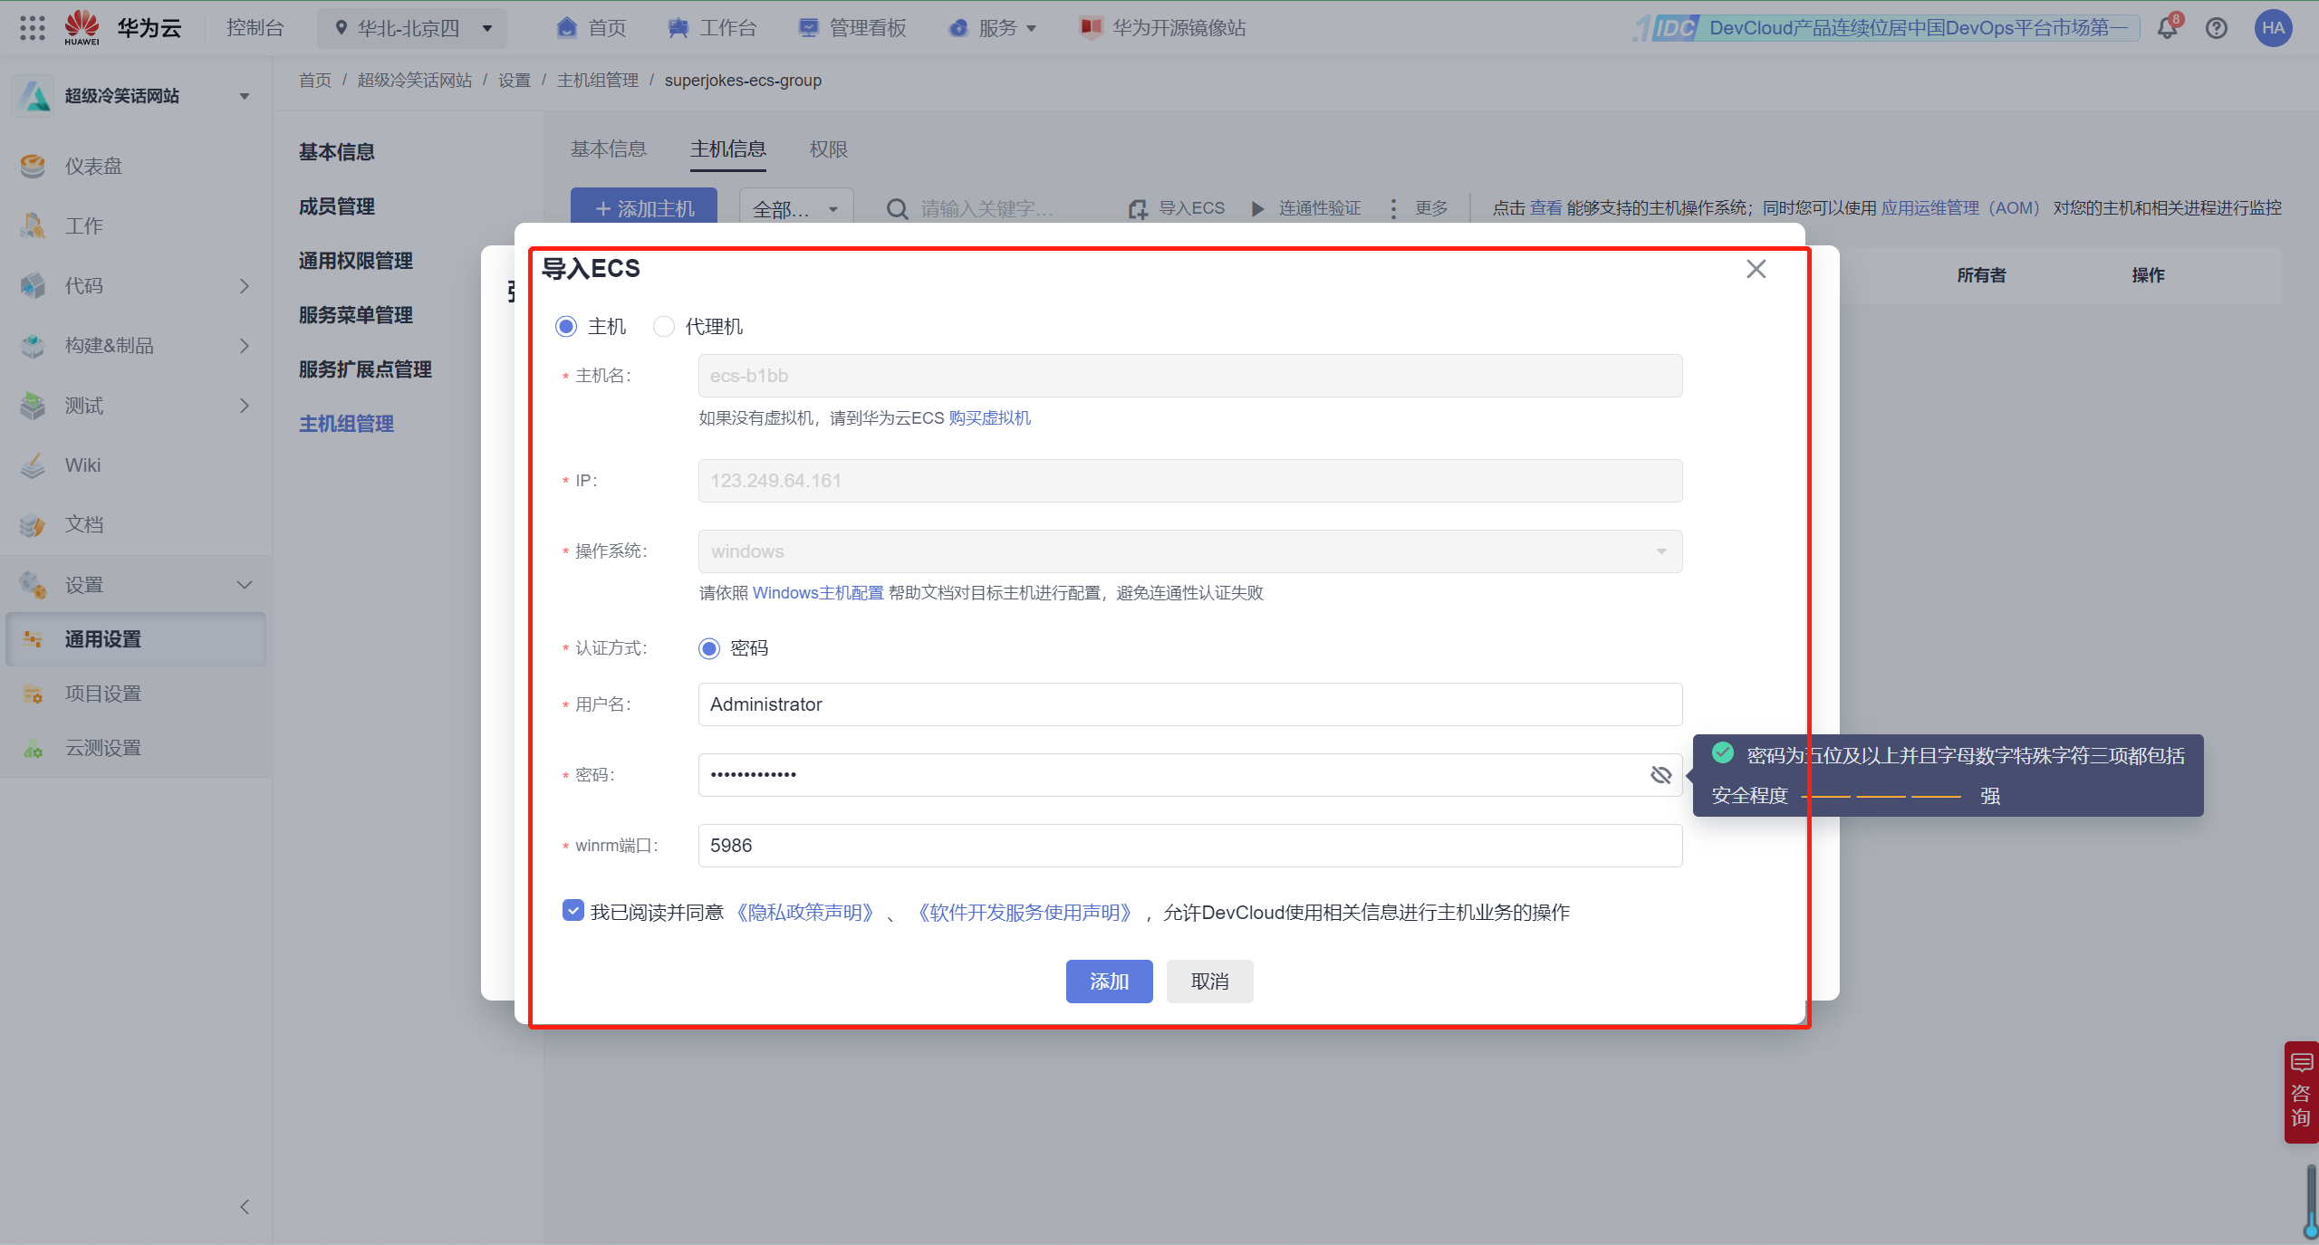Expand the 代码 sidebar submenu
The height and width of the screenshot is (1245, 2319).
[244, 286]
